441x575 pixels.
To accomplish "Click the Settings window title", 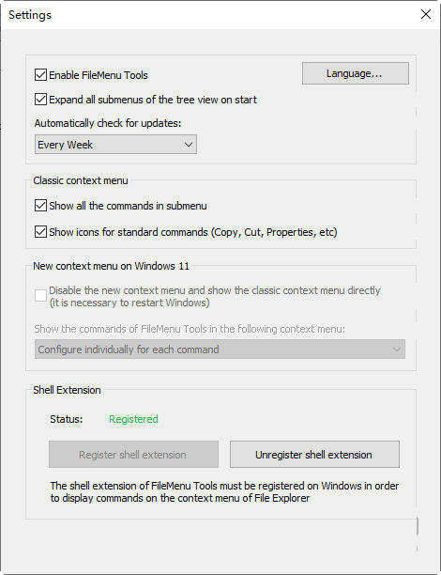I will tap(30, 15).
